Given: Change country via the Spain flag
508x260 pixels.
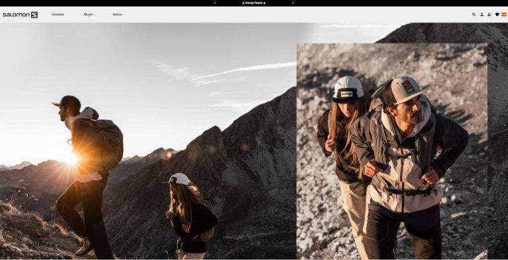Looking at the screenshot, I should coord(504,15).
